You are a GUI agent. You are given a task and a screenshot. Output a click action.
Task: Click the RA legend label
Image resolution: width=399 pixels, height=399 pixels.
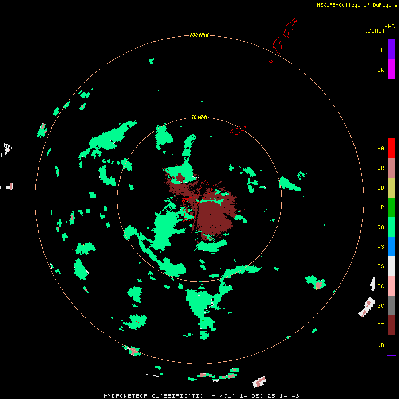tap(380, 227)
